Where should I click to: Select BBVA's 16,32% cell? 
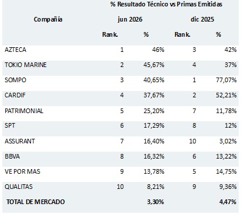[x=154, y=156]
